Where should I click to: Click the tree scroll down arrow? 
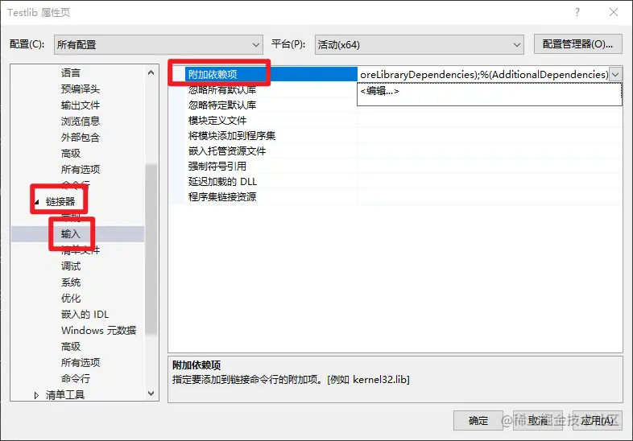point(151,394)
